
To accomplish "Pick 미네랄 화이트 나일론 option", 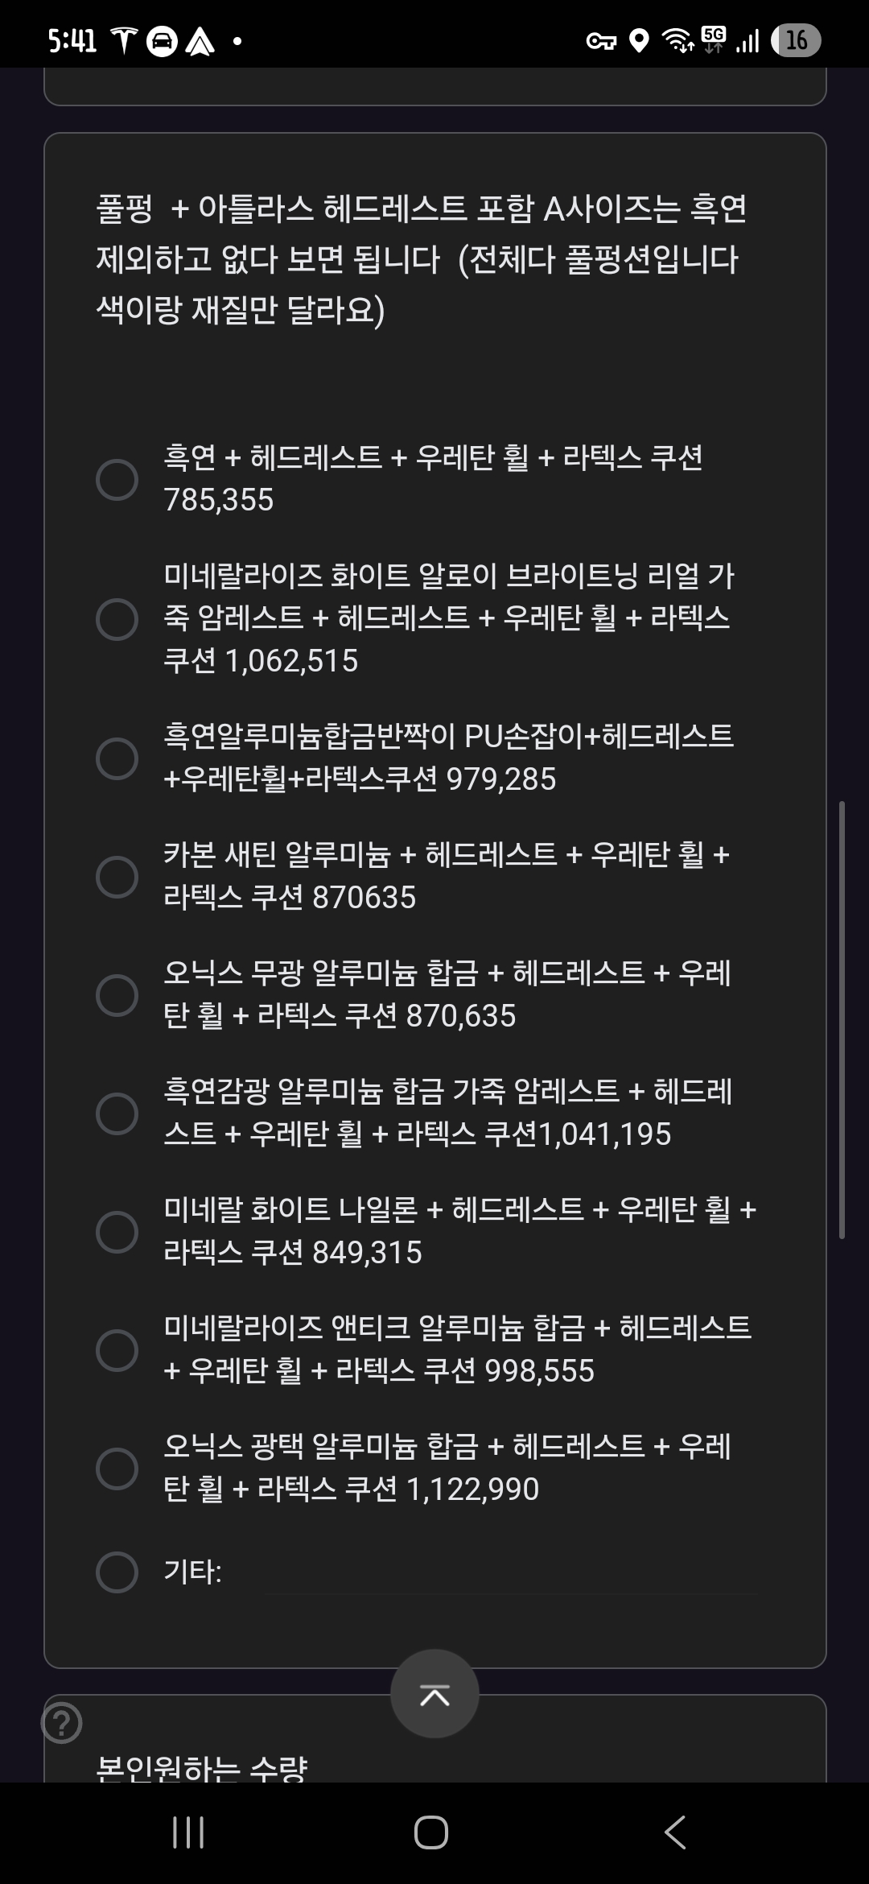I will (117, 1232).
